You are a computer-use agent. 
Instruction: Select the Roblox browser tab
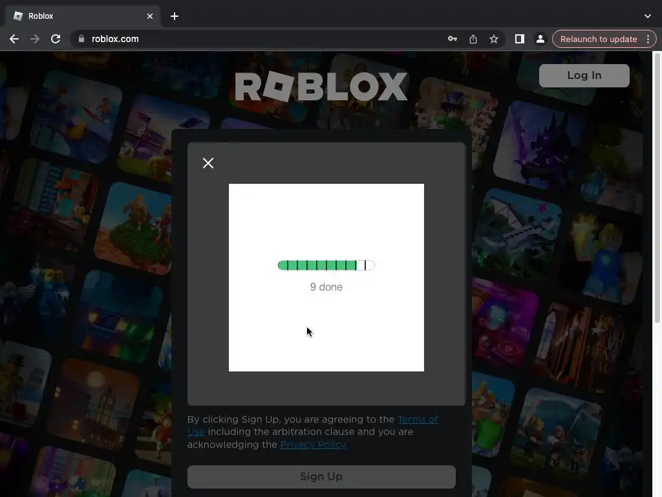[x=82, y=16]
